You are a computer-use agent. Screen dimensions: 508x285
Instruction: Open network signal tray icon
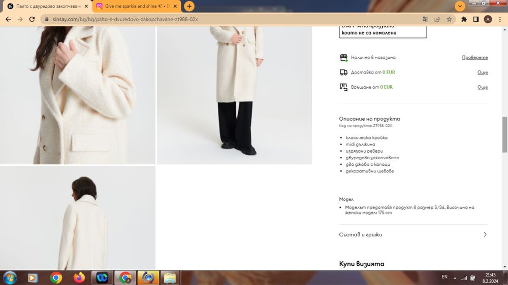pyautogui.click(x=464, y=278)
